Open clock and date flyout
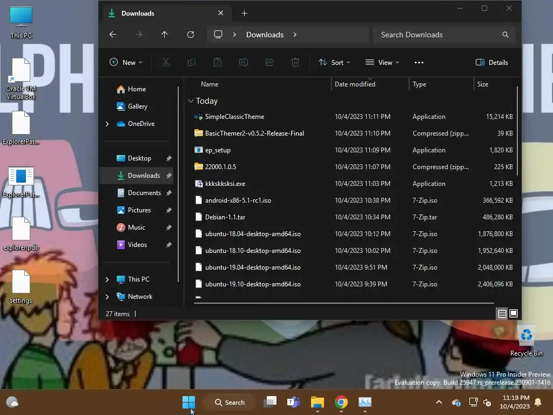This screenshot has height=415, width=553. coord(515,402)
